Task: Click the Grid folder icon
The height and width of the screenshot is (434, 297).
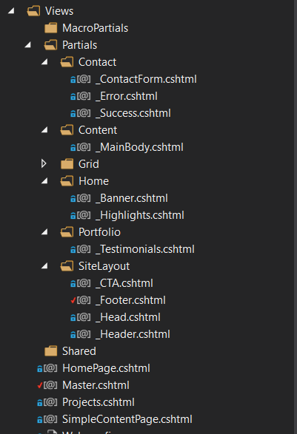Action: click(67, 164)
